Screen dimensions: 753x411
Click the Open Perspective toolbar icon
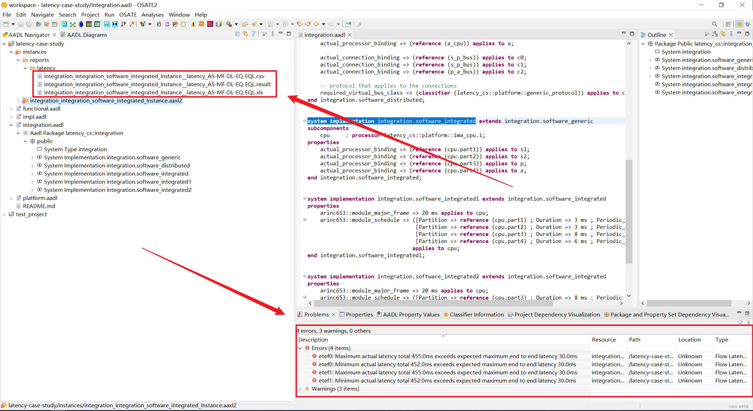coord(728,24)
